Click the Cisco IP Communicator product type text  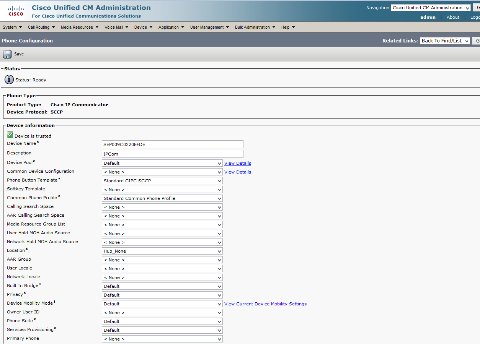coord(79,105)
